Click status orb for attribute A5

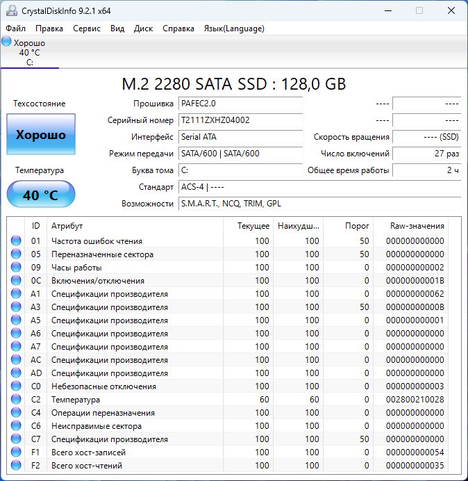click(x=16, y=320)
